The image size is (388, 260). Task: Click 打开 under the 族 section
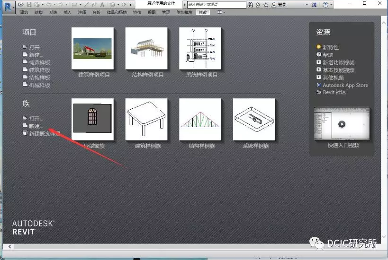tap(33, 118)
